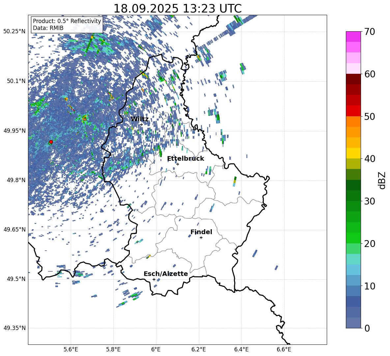Click the Data: RMIB text
The width and height of the screenshot is (390, 356).
(48, 28)
